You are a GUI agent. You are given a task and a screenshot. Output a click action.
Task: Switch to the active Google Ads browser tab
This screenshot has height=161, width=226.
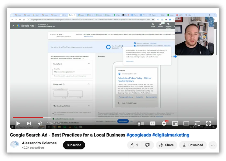coord(72,15)
